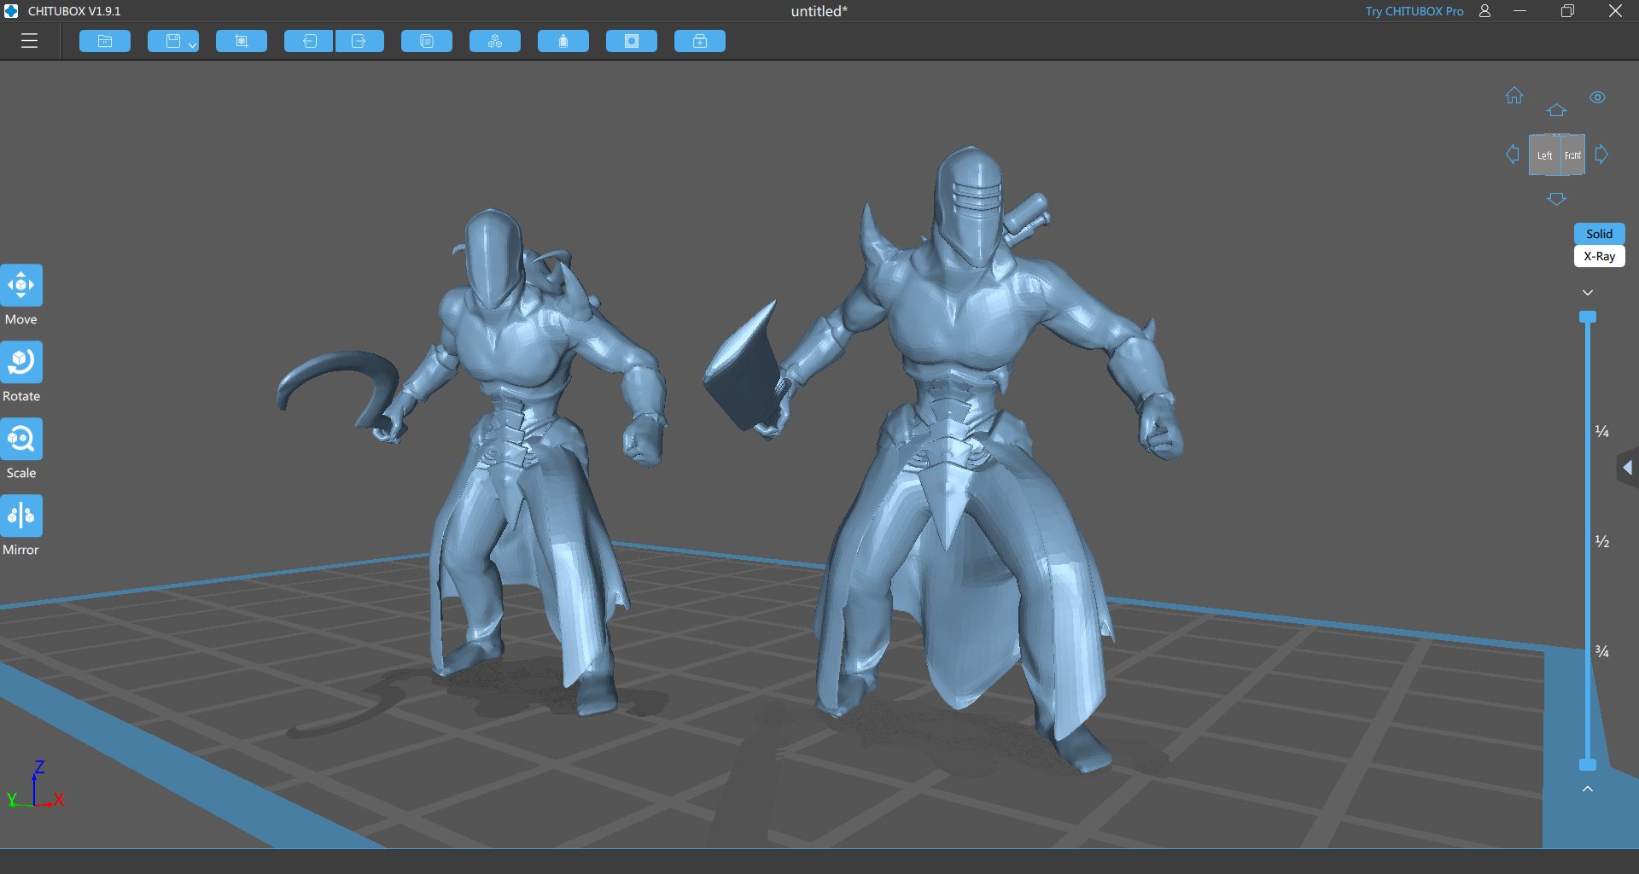
Task: Click the user account button in the title bar
Action: 1484,11
